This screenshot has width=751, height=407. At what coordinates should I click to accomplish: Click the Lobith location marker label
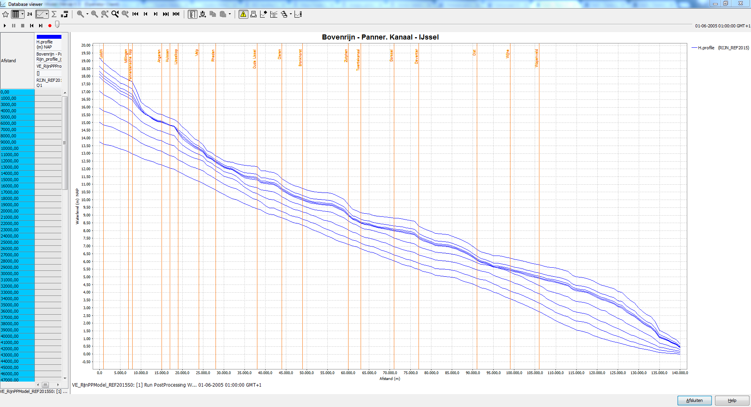(x=101, y=54)
